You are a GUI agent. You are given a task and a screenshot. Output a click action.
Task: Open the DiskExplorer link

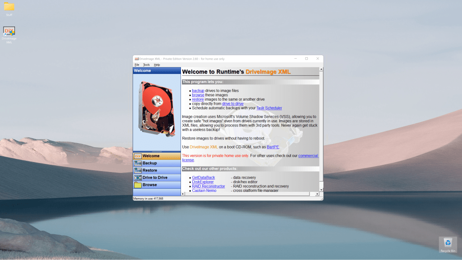pyautogui.click(x=203, y=182)
